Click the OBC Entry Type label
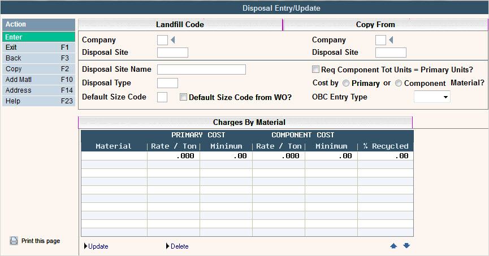 coord(340,97)
